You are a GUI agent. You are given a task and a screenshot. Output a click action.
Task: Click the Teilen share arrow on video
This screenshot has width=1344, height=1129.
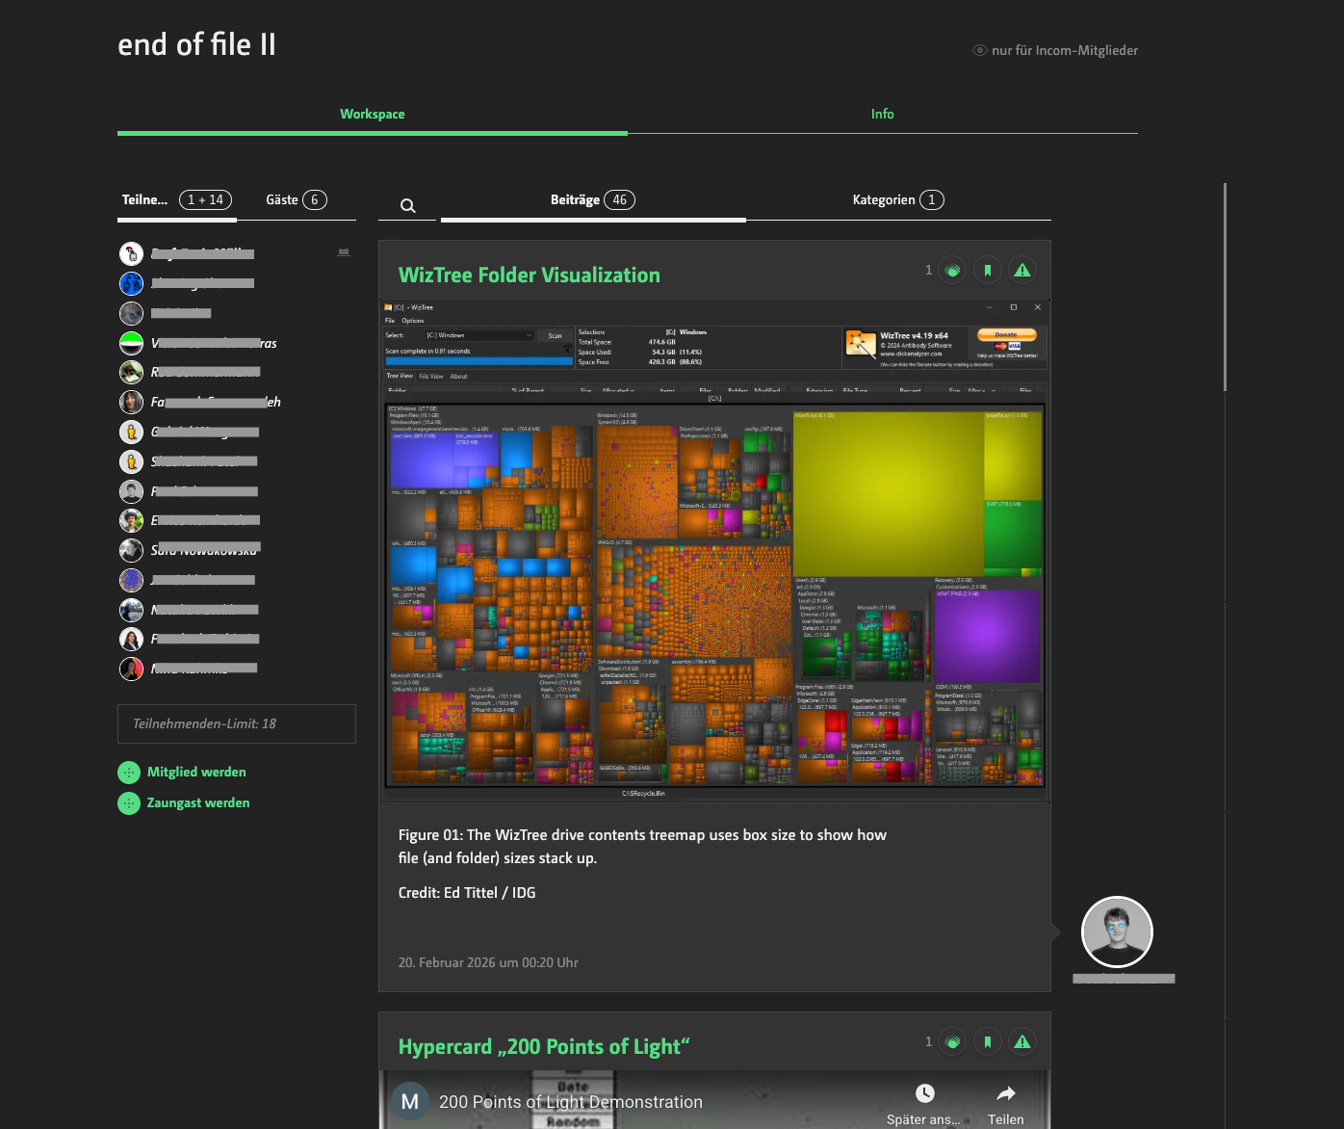click(x=1006, y=1093)
